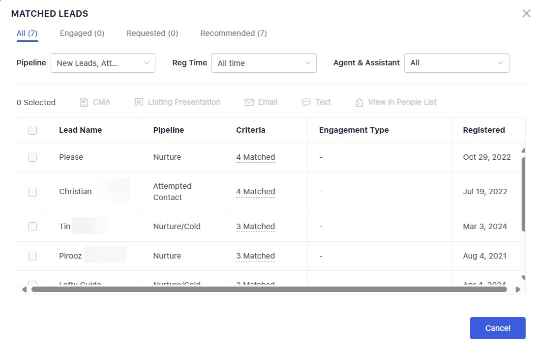Click the Text chat bubble icon
541x348 pixels.
(x=306, y=102)
